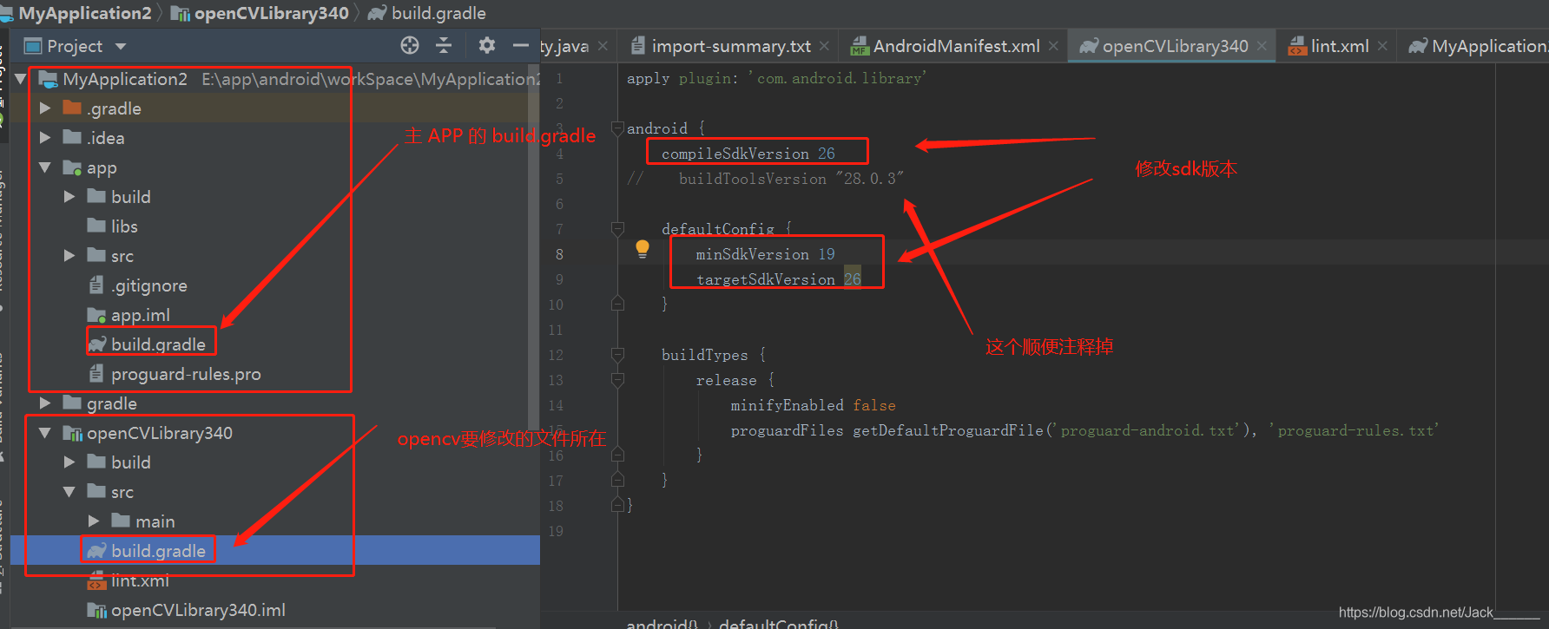Open Project panel settings gear
1549x629 pixels.
click(486, 45)
